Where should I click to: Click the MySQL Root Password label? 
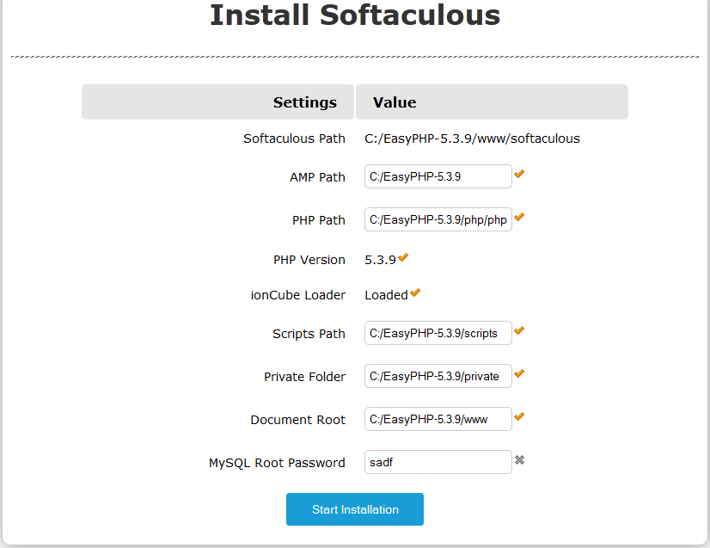[277, 463]
